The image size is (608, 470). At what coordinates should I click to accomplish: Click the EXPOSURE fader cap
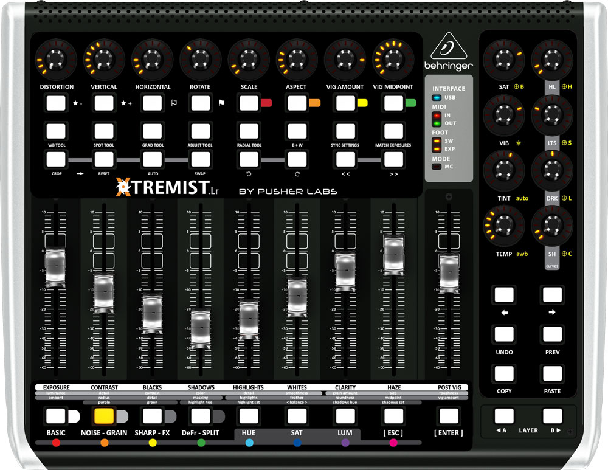[56, 266]
